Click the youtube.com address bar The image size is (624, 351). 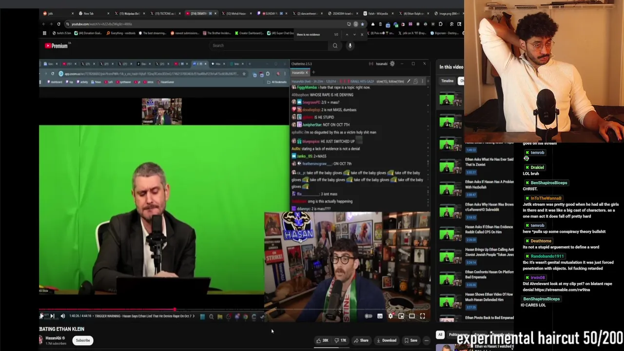[x=205, y=24]
